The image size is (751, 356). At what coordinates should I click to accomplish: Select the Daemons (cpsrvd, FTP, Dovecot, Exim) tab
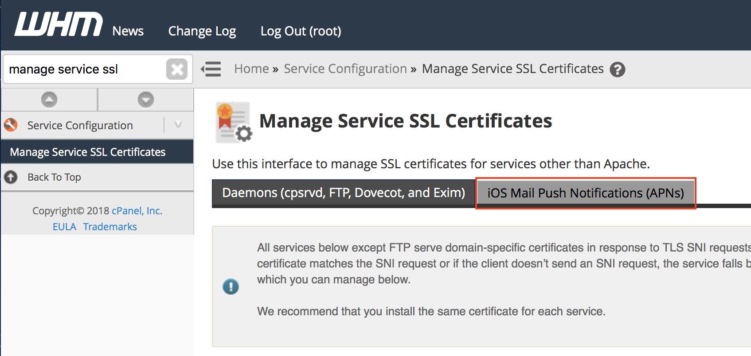344,193
